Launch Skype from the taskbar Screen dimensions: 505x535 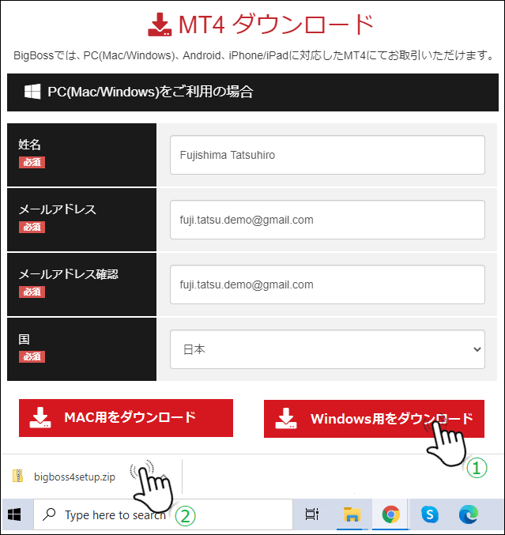pyautogui.click(x=430, y=514)
